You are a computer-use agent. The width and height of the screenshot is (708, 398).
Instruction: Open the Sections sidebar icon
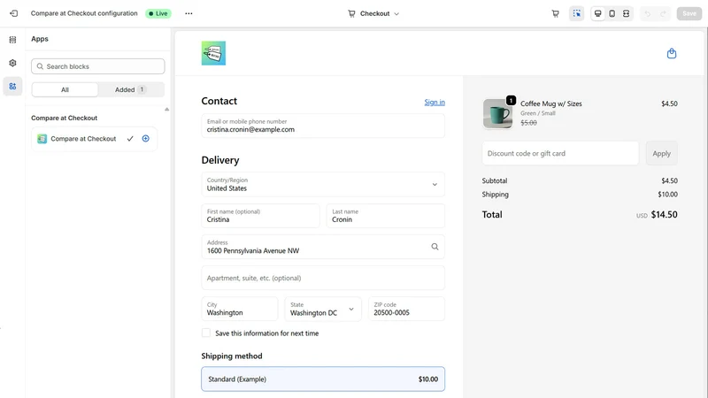(12, 40)
